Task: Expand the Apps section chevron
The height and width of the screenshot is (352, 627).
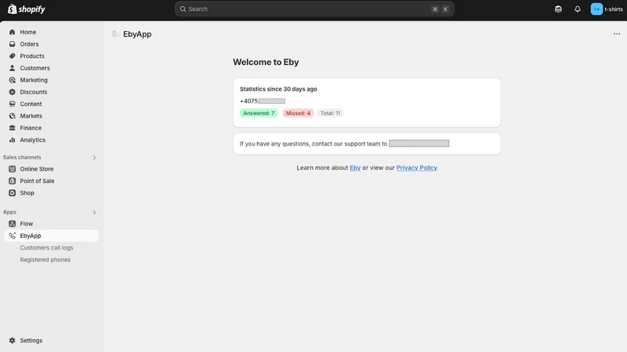Action: (x=94, y=212)
